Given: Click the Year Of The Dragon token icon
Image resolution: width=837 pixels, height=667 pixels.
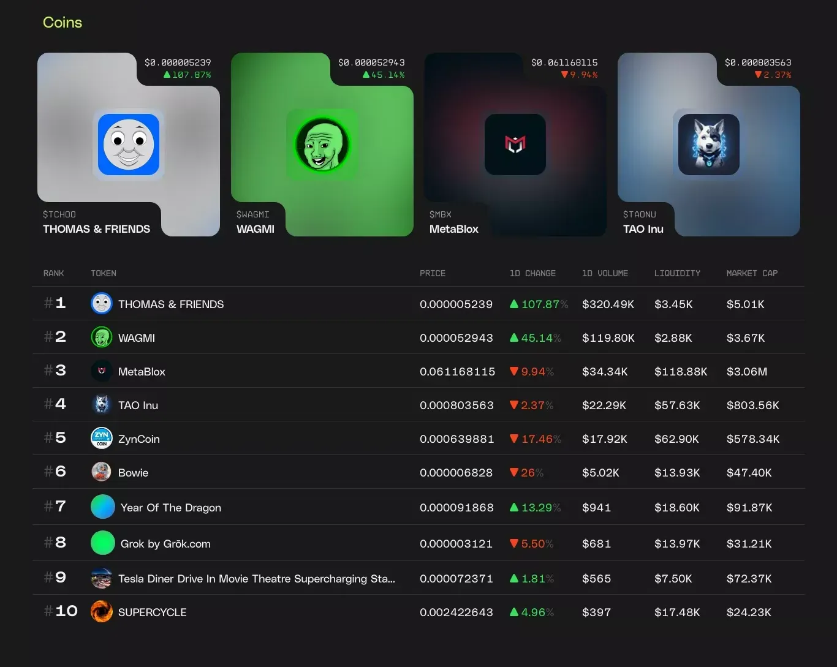Looking at the screenshot, I should pos(103,507).
